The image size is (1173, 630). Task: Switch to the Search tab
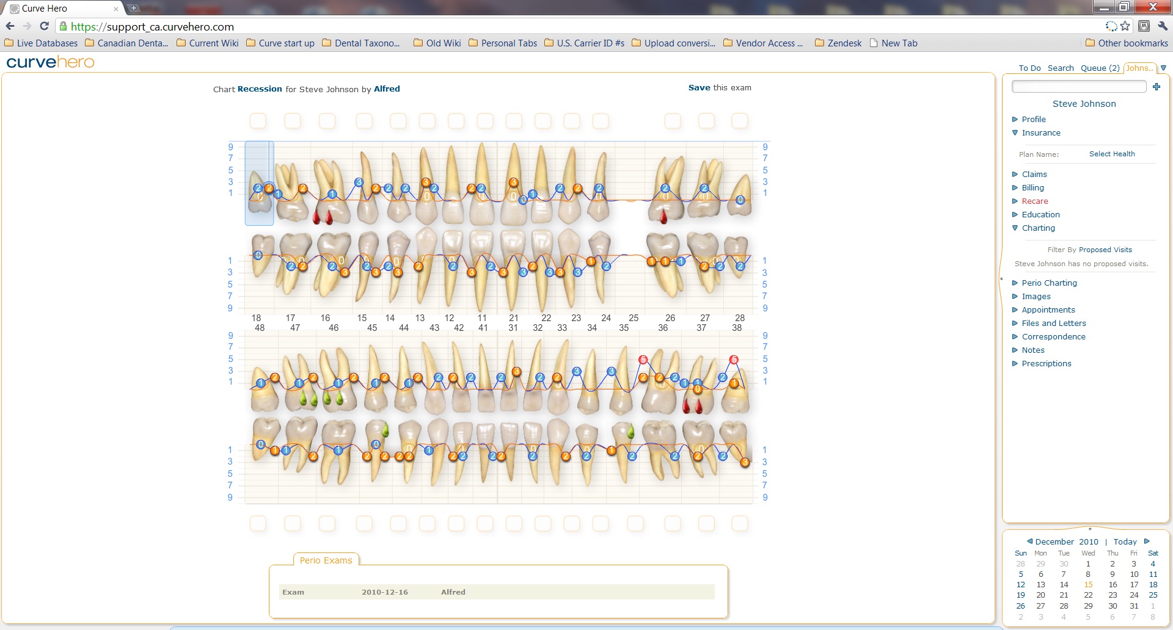click(x=1061, y=68)
